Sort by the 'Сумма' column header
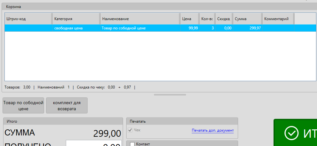Viewport: 317px width, 146px height. coord(247,19)
